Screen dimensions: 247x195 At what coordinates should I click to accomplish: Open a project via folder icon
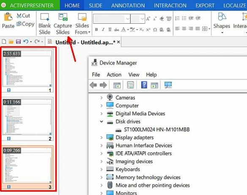(x=11, y=42)
